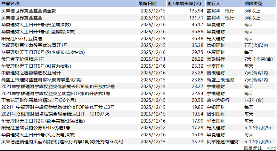
Task: Select 丁香花理财创赢基金精选1号(36个月) cell
Action: pos(39,100)
